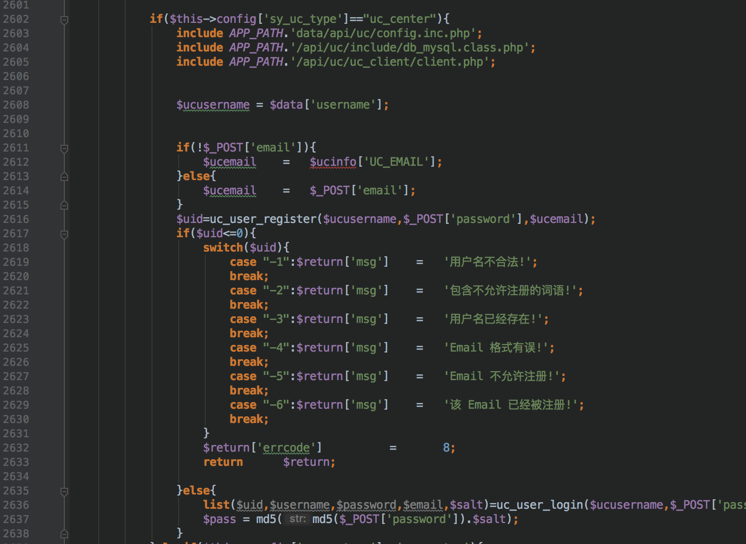Click the numeric value 8 on line 2632
This screenshot has height=544, width=746.
click(446, 448)
